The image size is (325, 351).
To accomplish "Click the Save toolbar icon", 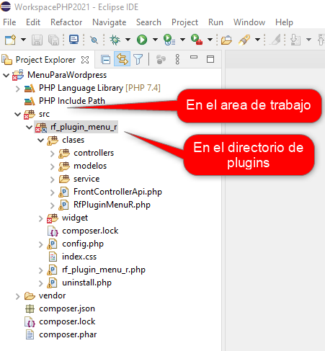I will pos(37,40).
